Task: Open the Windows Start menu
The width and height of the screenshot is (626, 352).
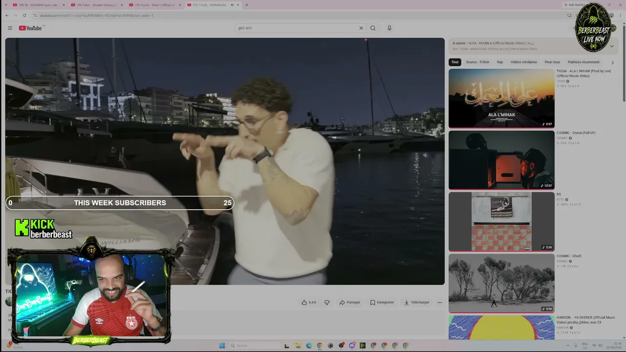Action: coord(222,346)
